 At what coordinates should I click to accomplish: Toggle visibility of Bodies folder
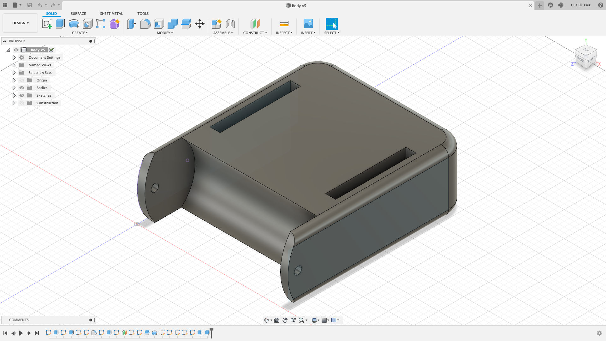point(22,87)
